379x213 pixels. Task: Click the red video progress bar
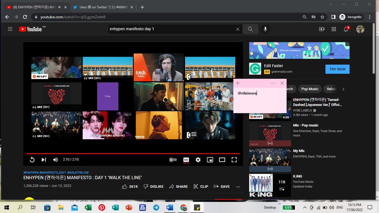pos(133,153)
